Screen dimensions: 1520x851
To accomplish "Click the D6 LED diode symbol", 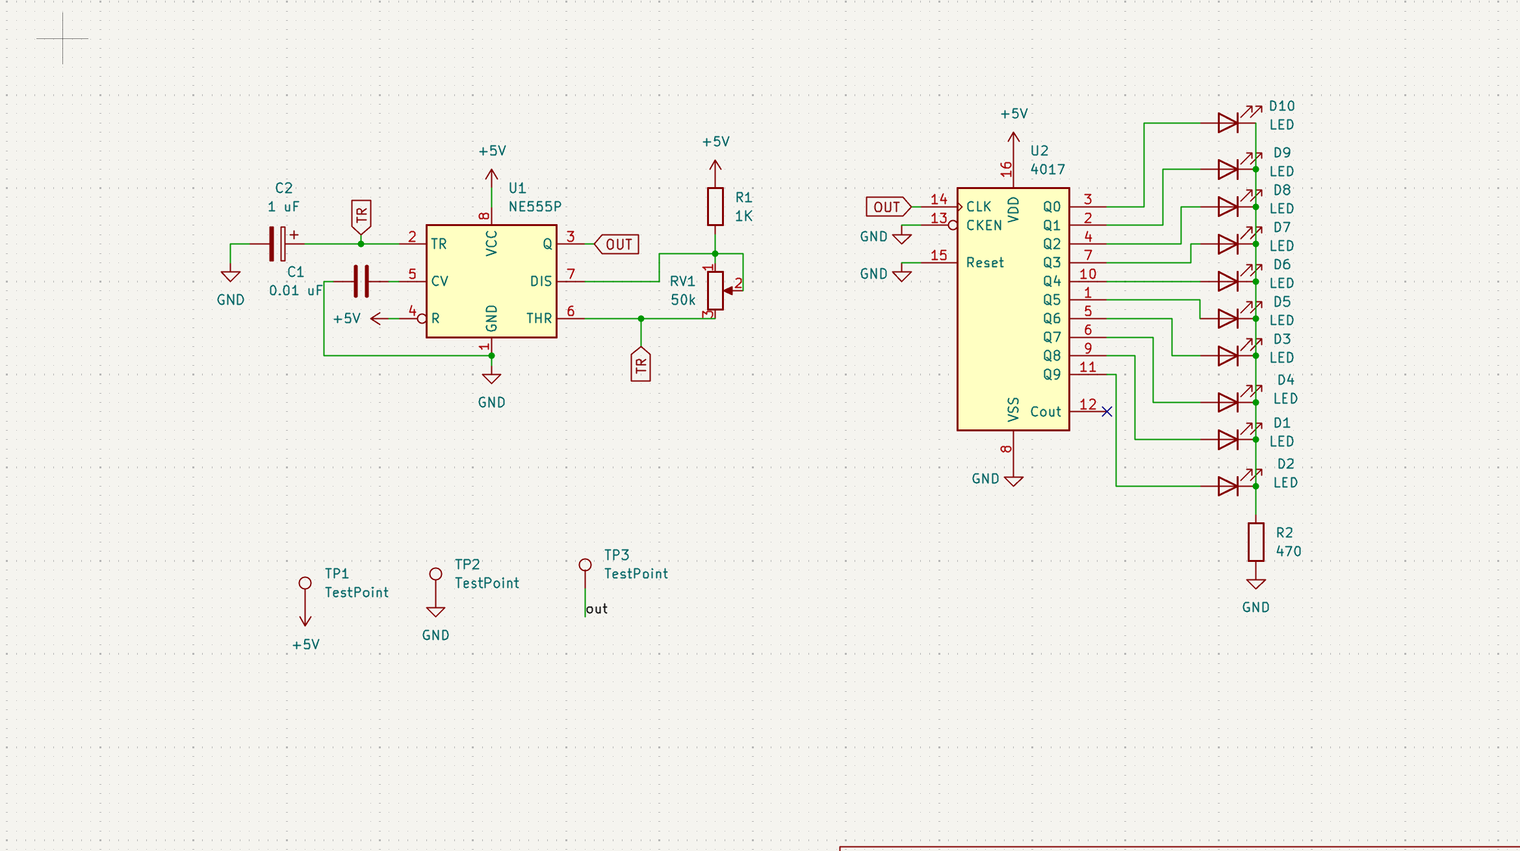I will pyautogui.click(x=1228, y=281).
